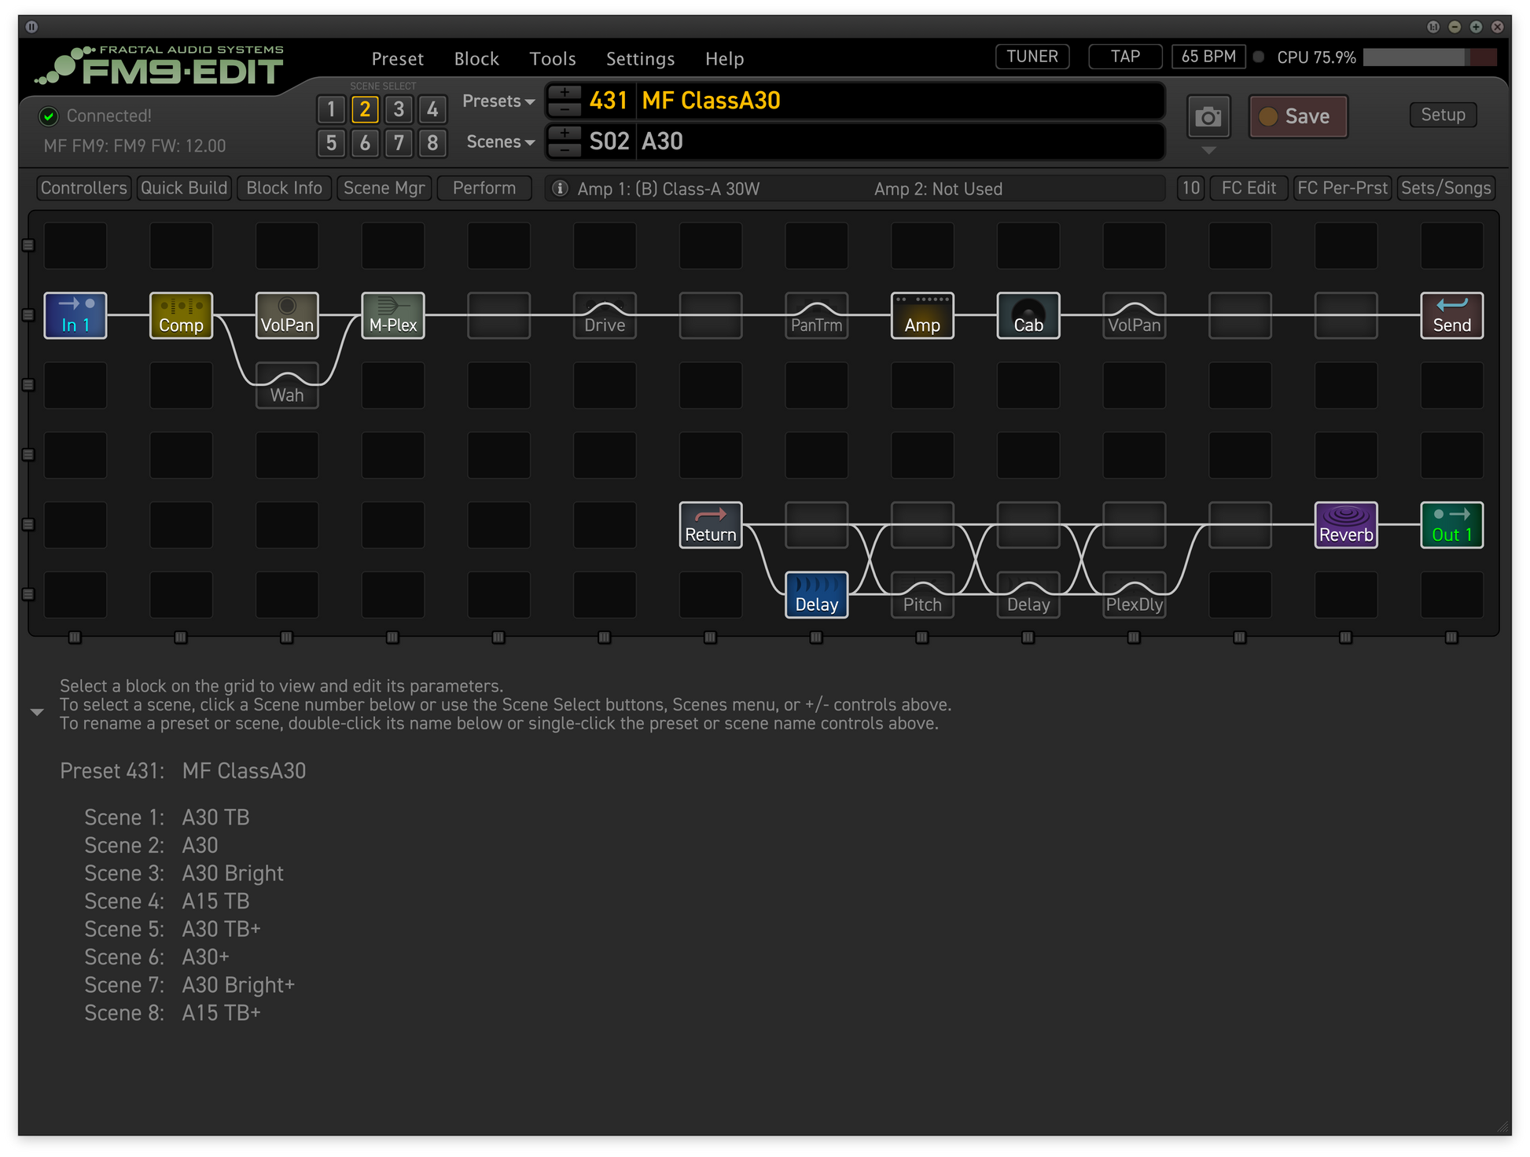Screen dimensions: 1530x1157
Task: Open the Tools menu
Action: coord(553,59)
